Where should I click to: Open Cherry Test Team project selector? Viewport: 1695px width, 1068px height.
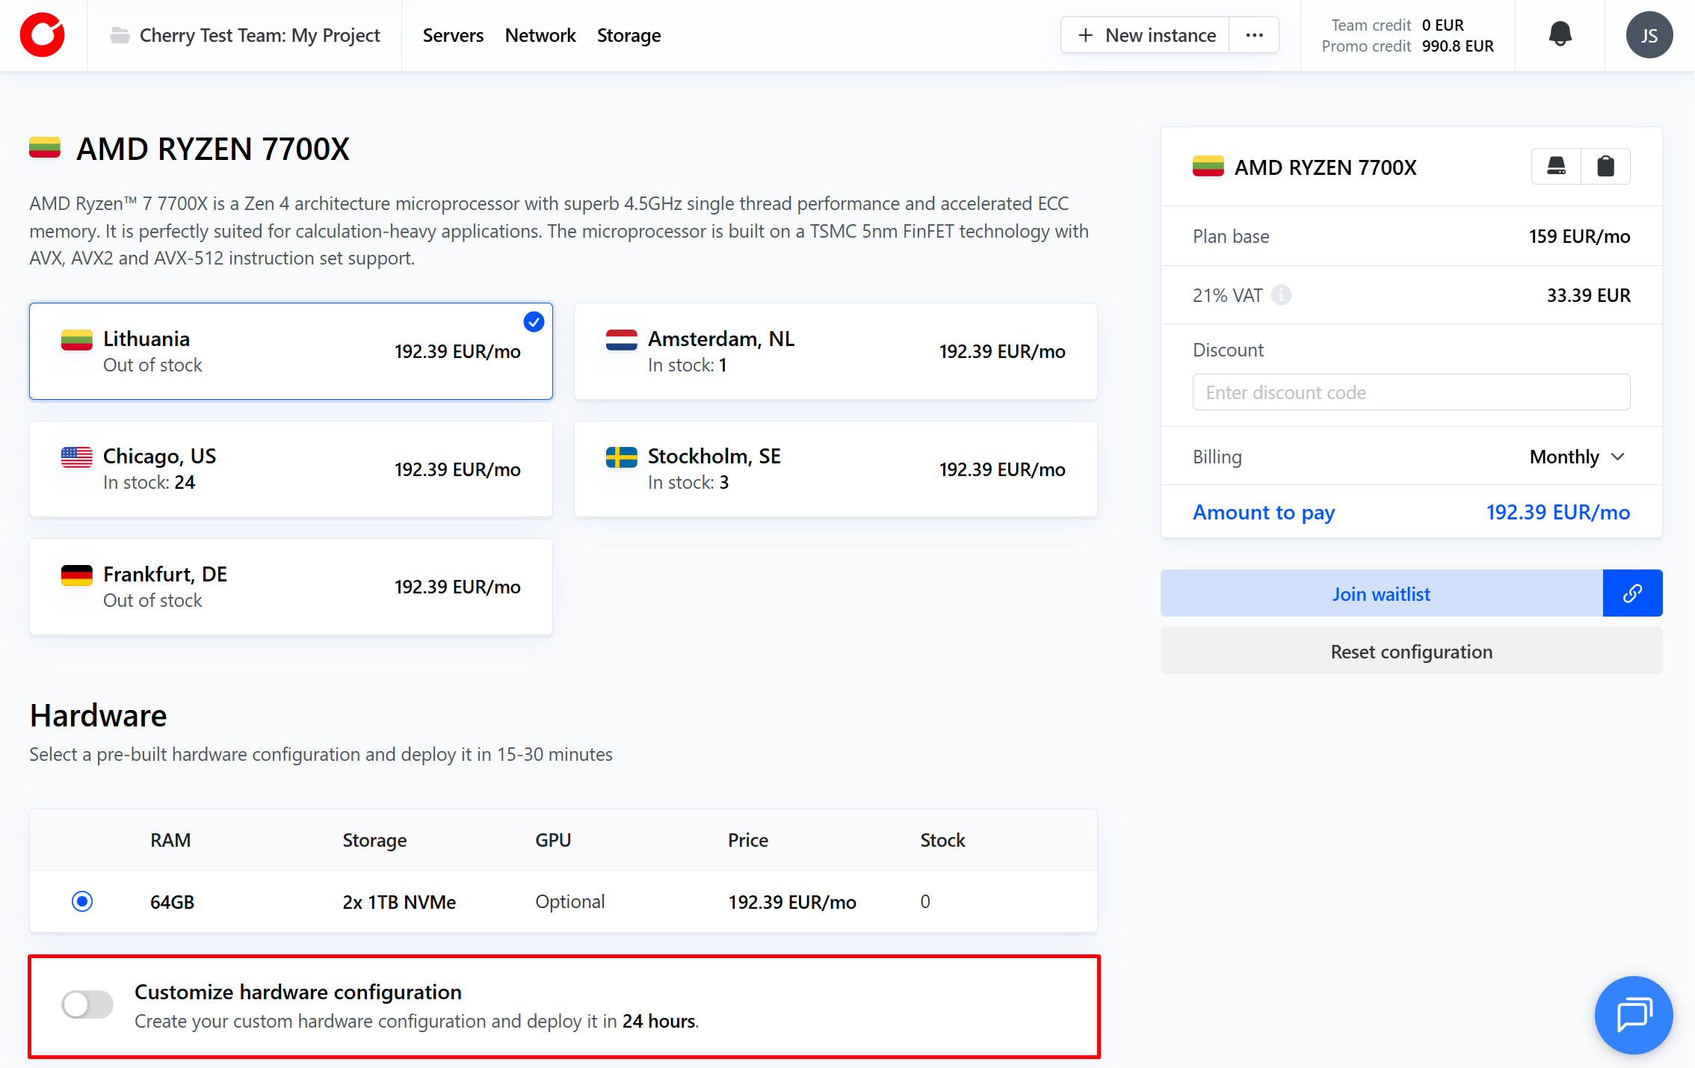pos(259,35)
